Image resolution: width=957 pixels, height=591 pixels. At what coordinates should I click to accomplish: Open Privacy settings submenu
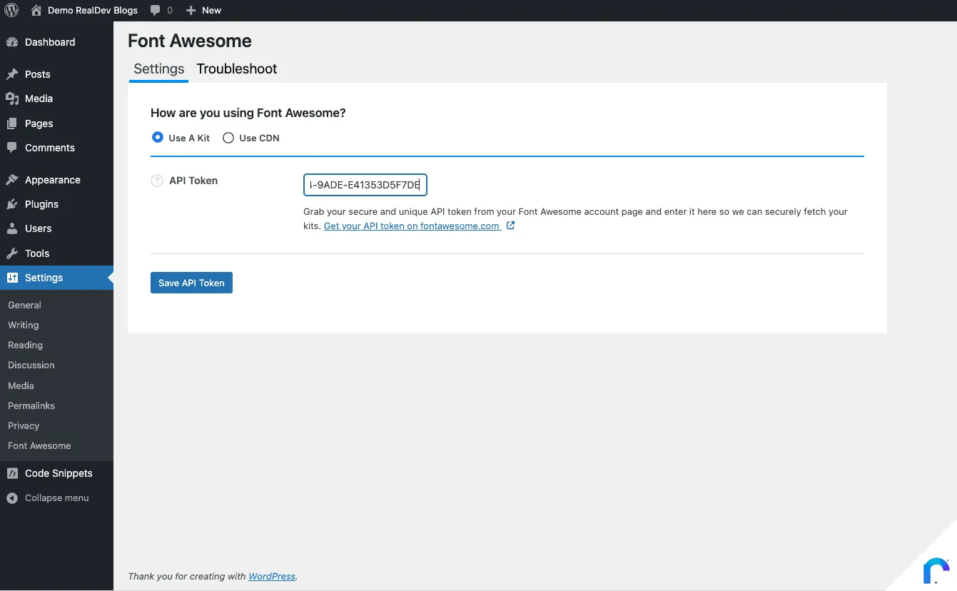click(24, 425)
